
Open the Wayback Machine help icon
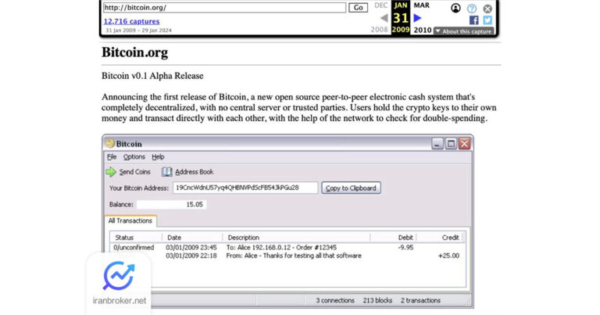tap(472, 9)
